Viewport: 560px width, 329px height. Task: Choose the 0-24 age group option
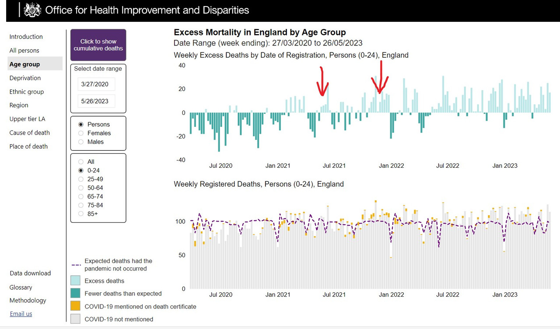tap(80, 170)
